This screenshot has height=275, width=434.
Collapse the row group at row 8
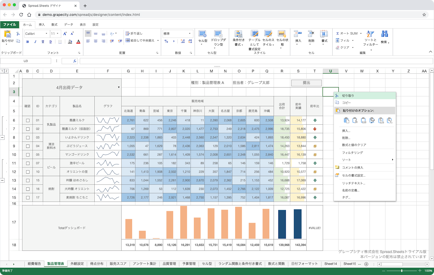click(2, 138)
